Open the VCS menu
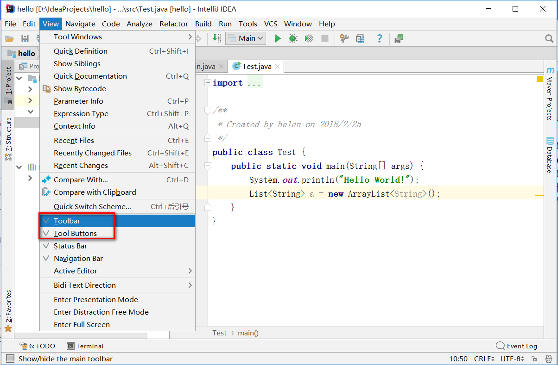This screenshot has height=365, width=558. coord(271,24)
